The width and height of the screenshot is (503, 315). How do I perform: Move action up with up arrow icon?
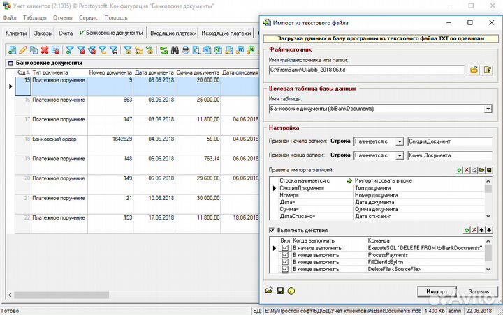pyautogui.click(x=481, y=230)
